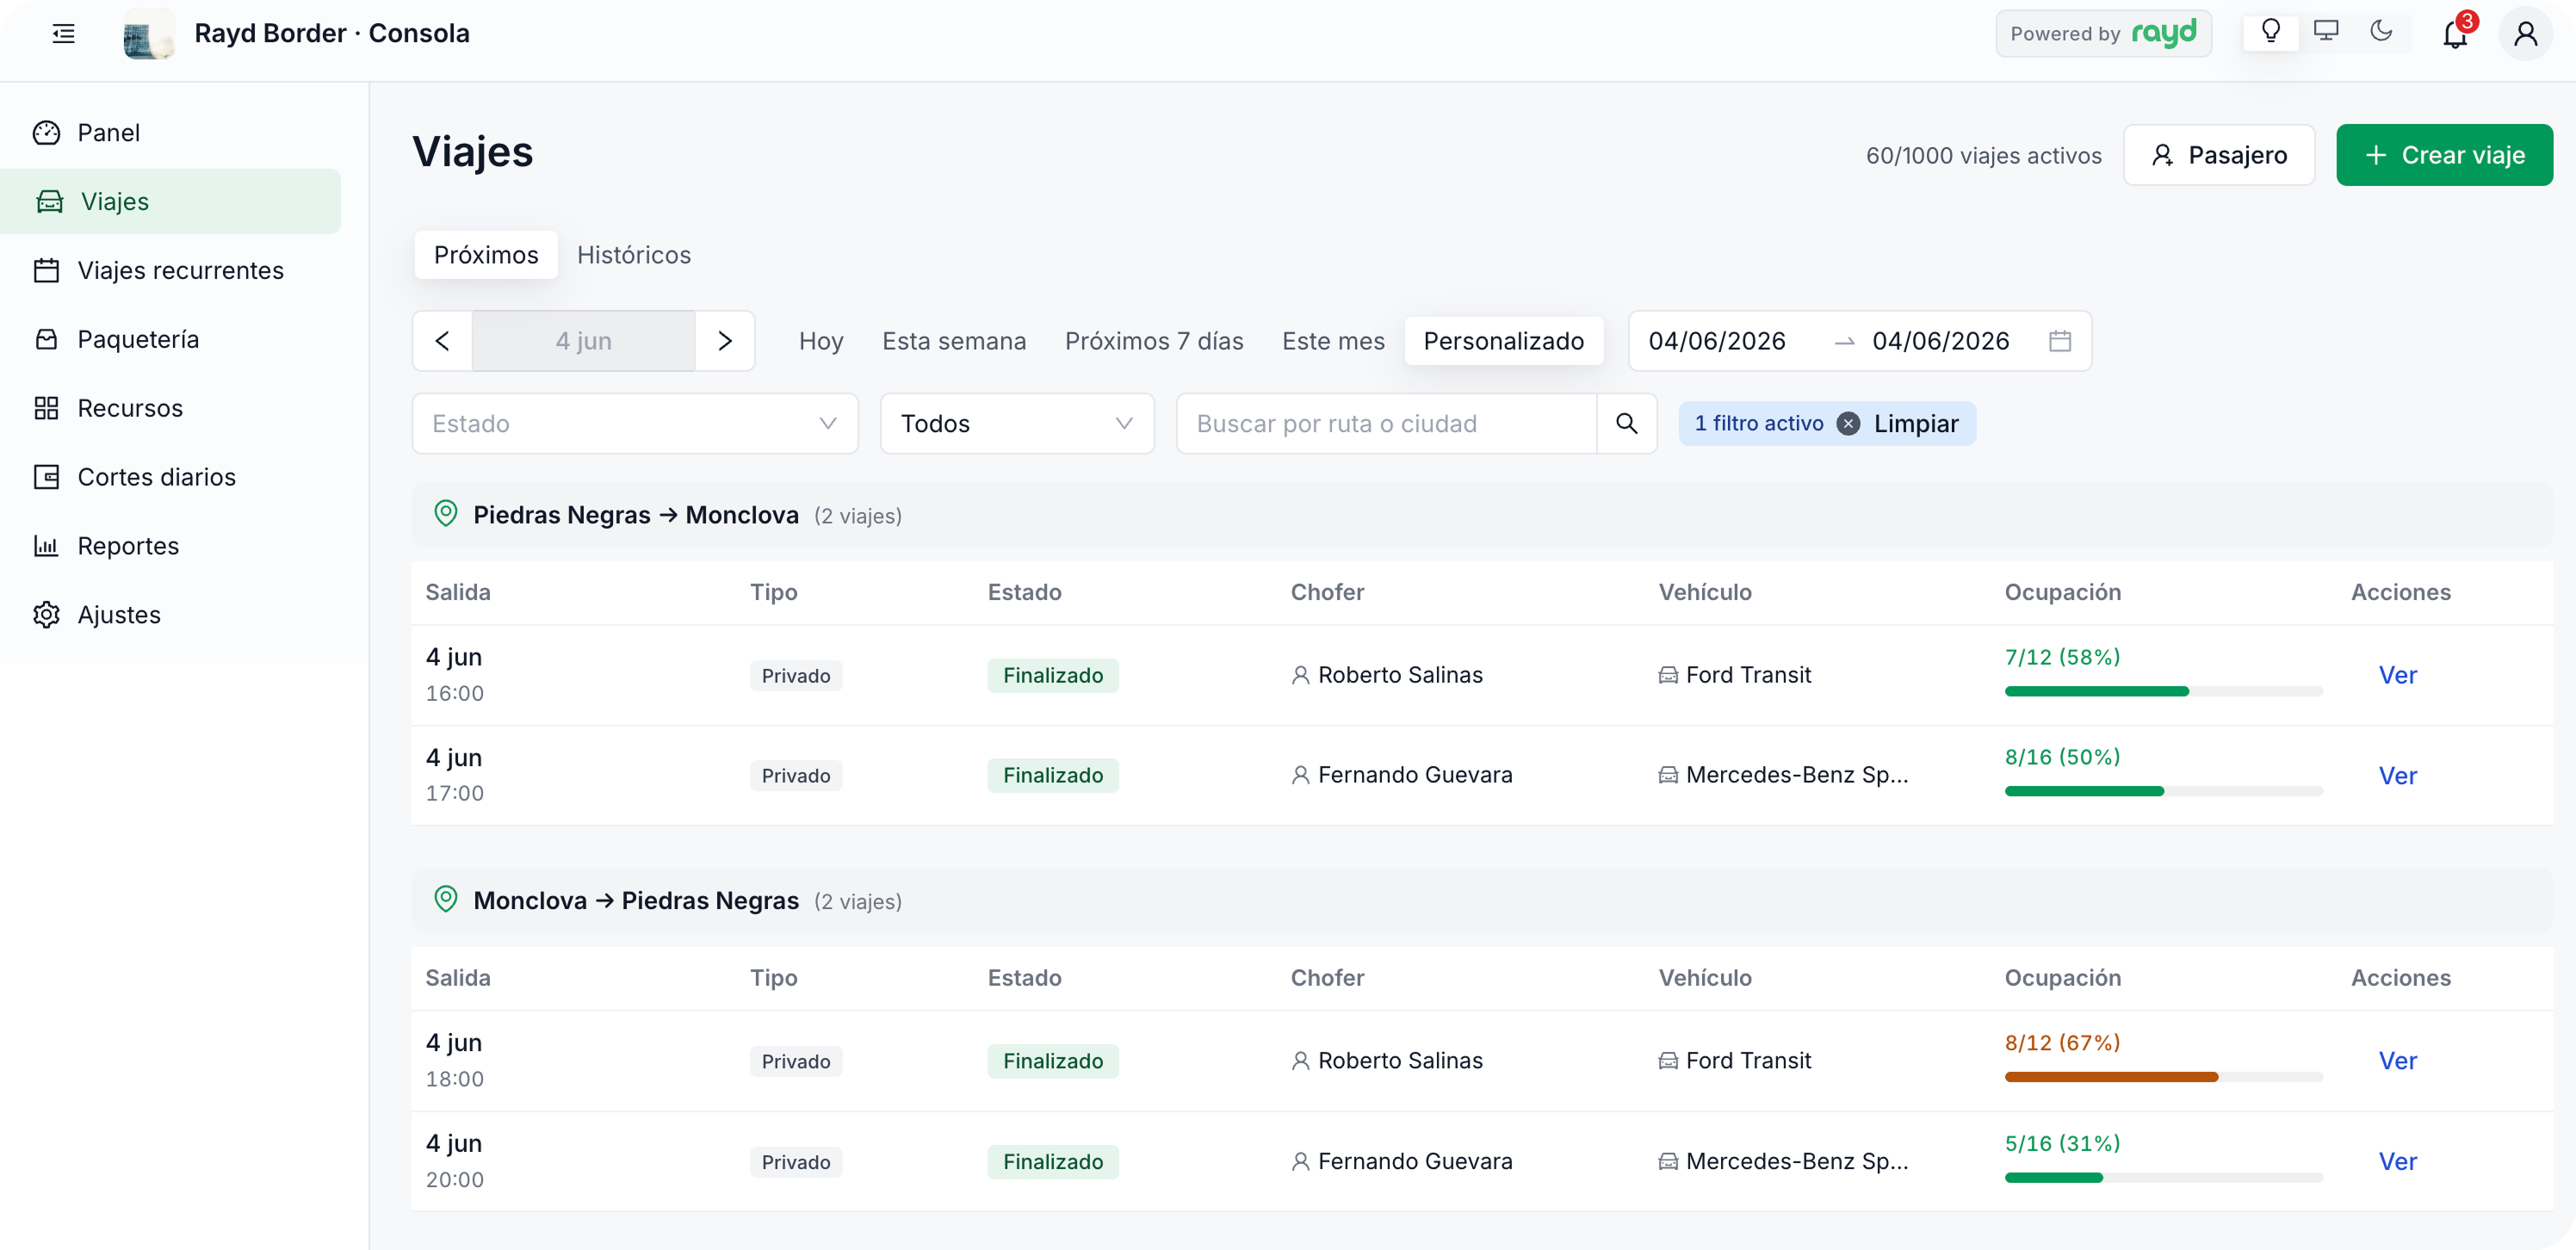Open the notifications bell
2576x1250 pixels.
pyautogui.click(x=2455, y=34)
